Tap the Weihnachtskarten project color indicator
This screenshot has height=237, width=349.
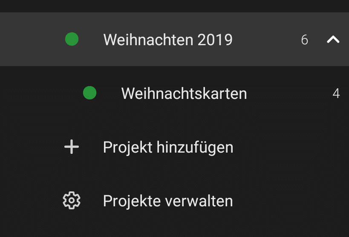coord(89,92)
